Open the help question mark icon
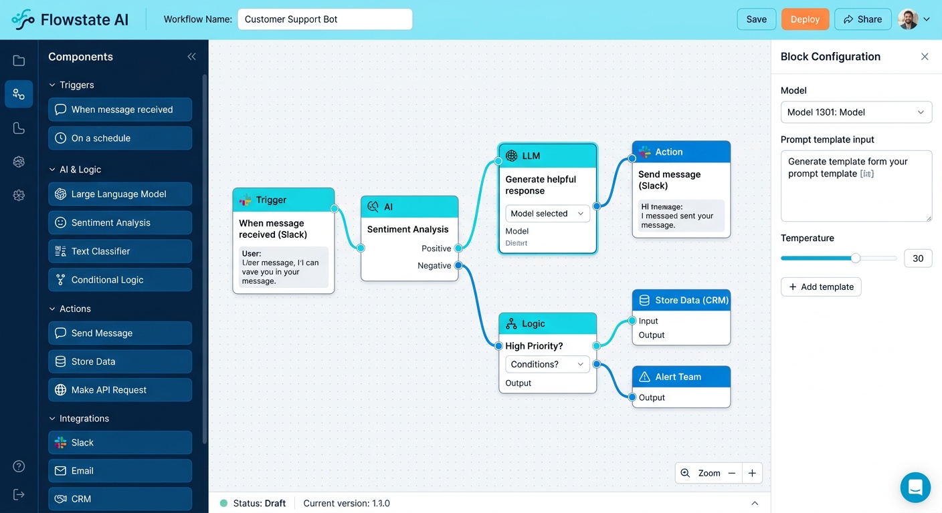942x513 pixels. (19, 466)
